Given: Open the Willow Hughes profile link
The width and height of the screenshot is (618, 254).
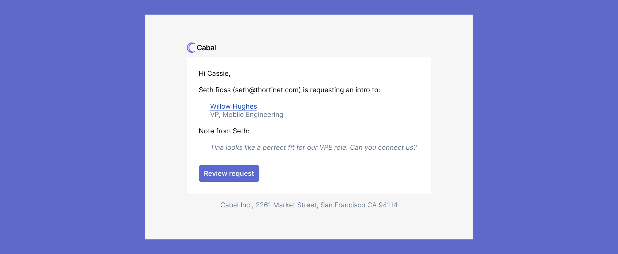Looking at the screenshot, I should click(x=234, y=106).
